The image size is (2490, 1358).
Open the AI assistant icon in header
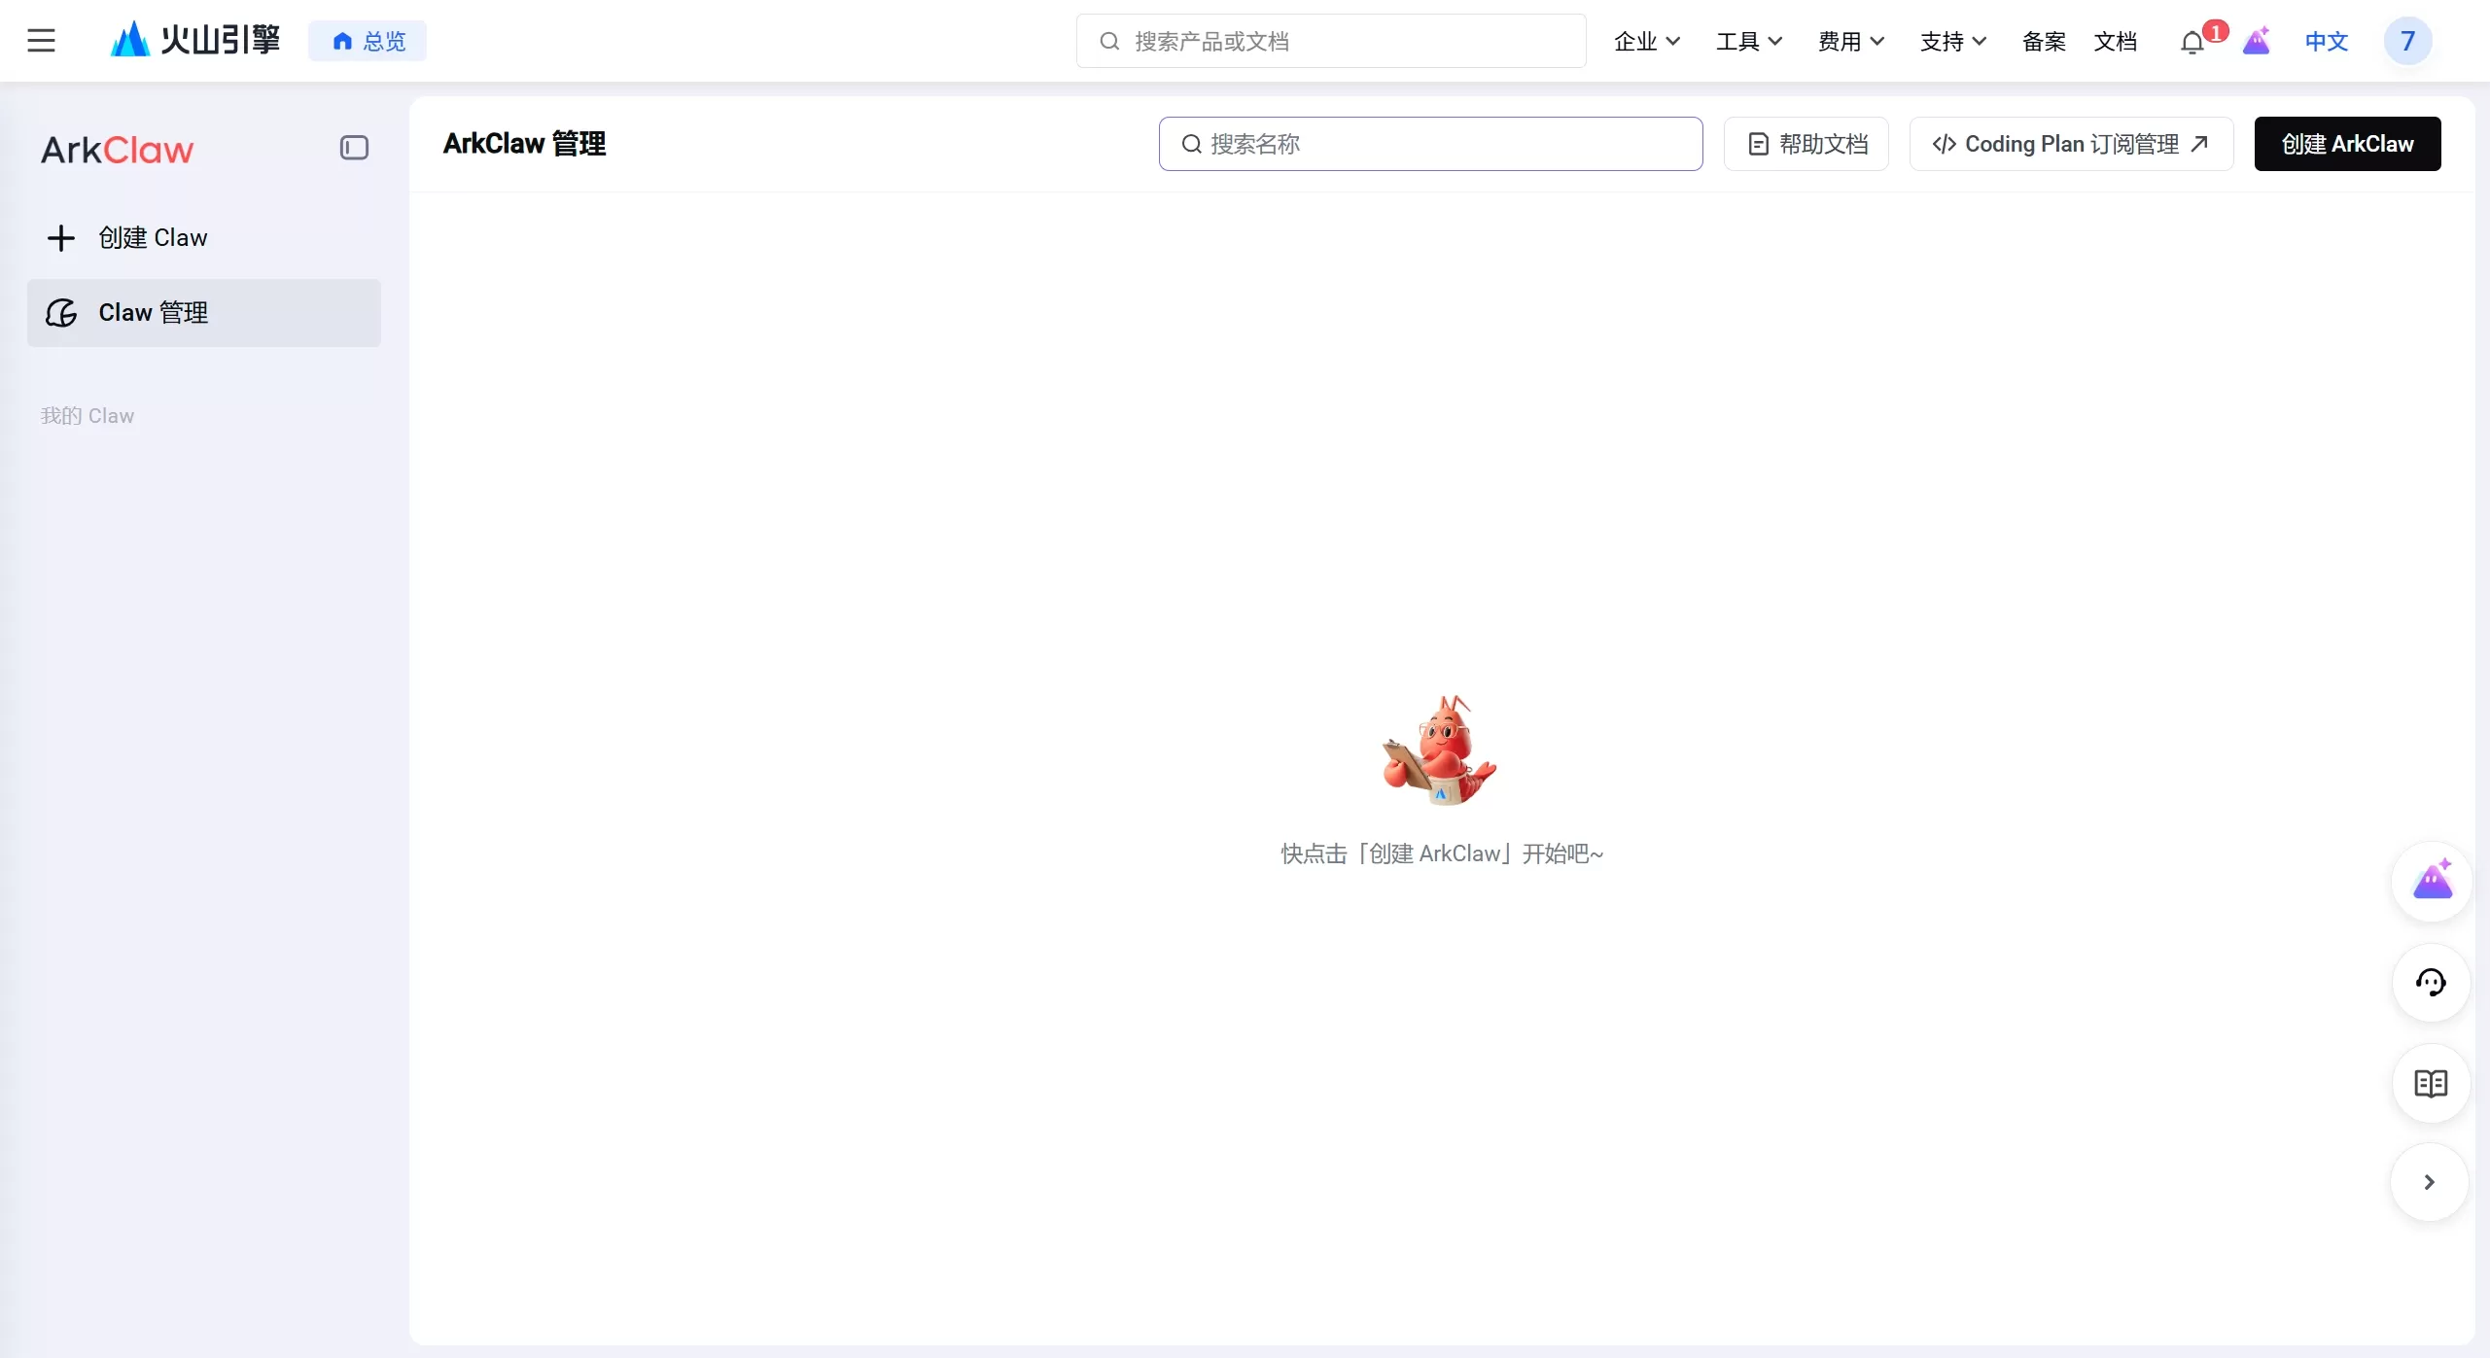coord(2257,41)
